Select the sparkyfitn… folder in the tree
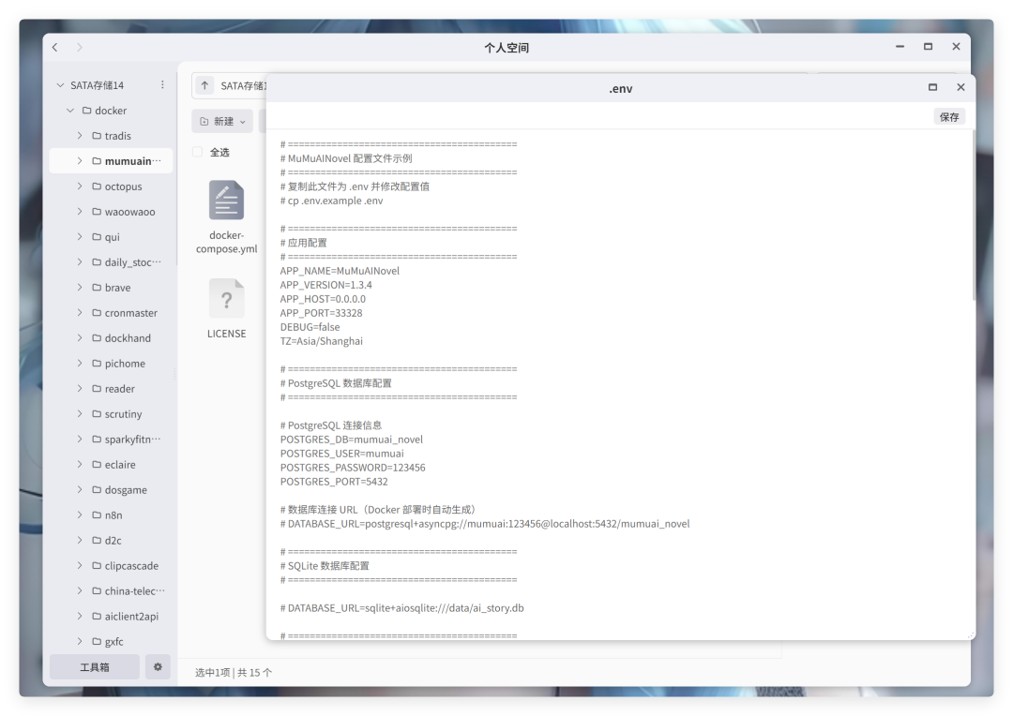The width and height of the screenshot is (1013, 716). coord(111,439)
